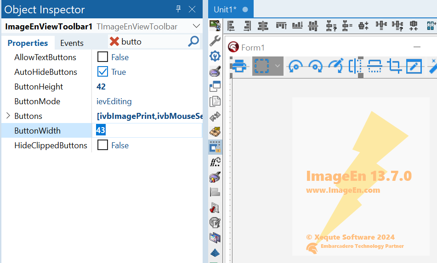Clear the property filter with red X
The height and width of the screenshot is (263, 437).
pos(114,41)
